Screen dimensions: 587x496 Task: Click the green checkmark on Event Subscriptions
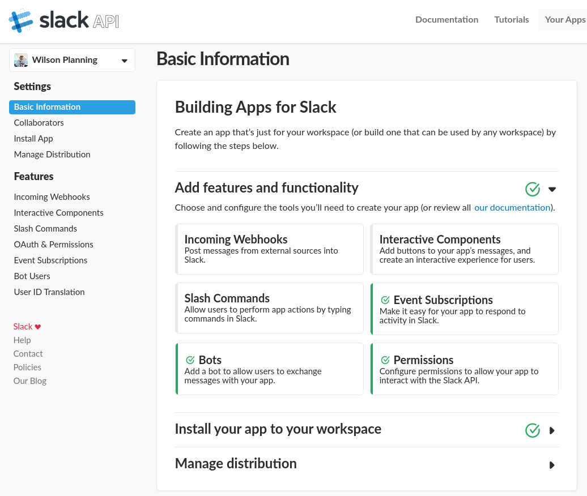click(x=385, y=300)
